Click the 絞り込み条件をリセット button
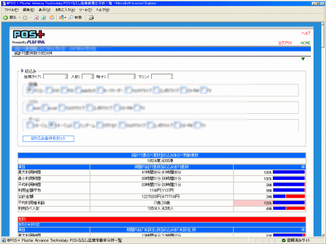This screenshot has width=326, height=244. point(48,139)
